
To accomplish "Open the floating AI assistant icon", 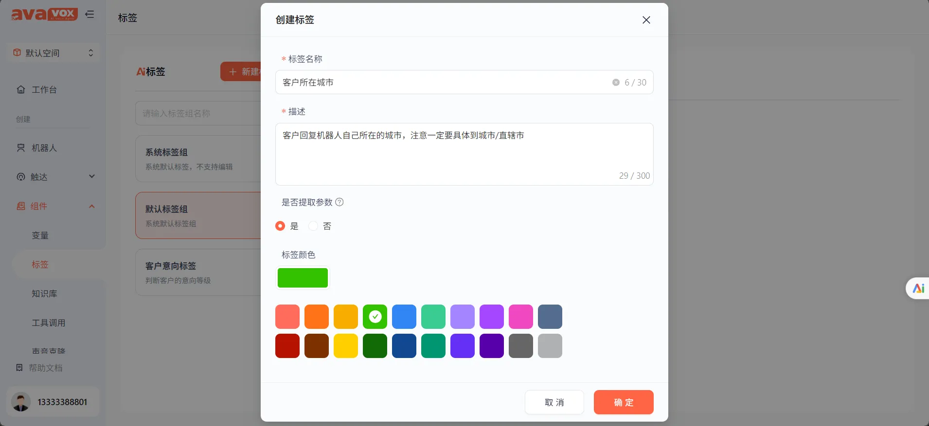I will coord(918,289).
